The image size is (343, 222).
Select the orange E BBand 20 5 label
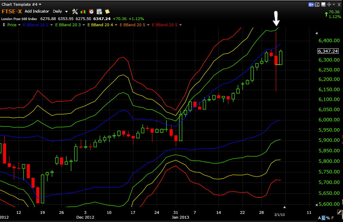[x=132, y=25]
